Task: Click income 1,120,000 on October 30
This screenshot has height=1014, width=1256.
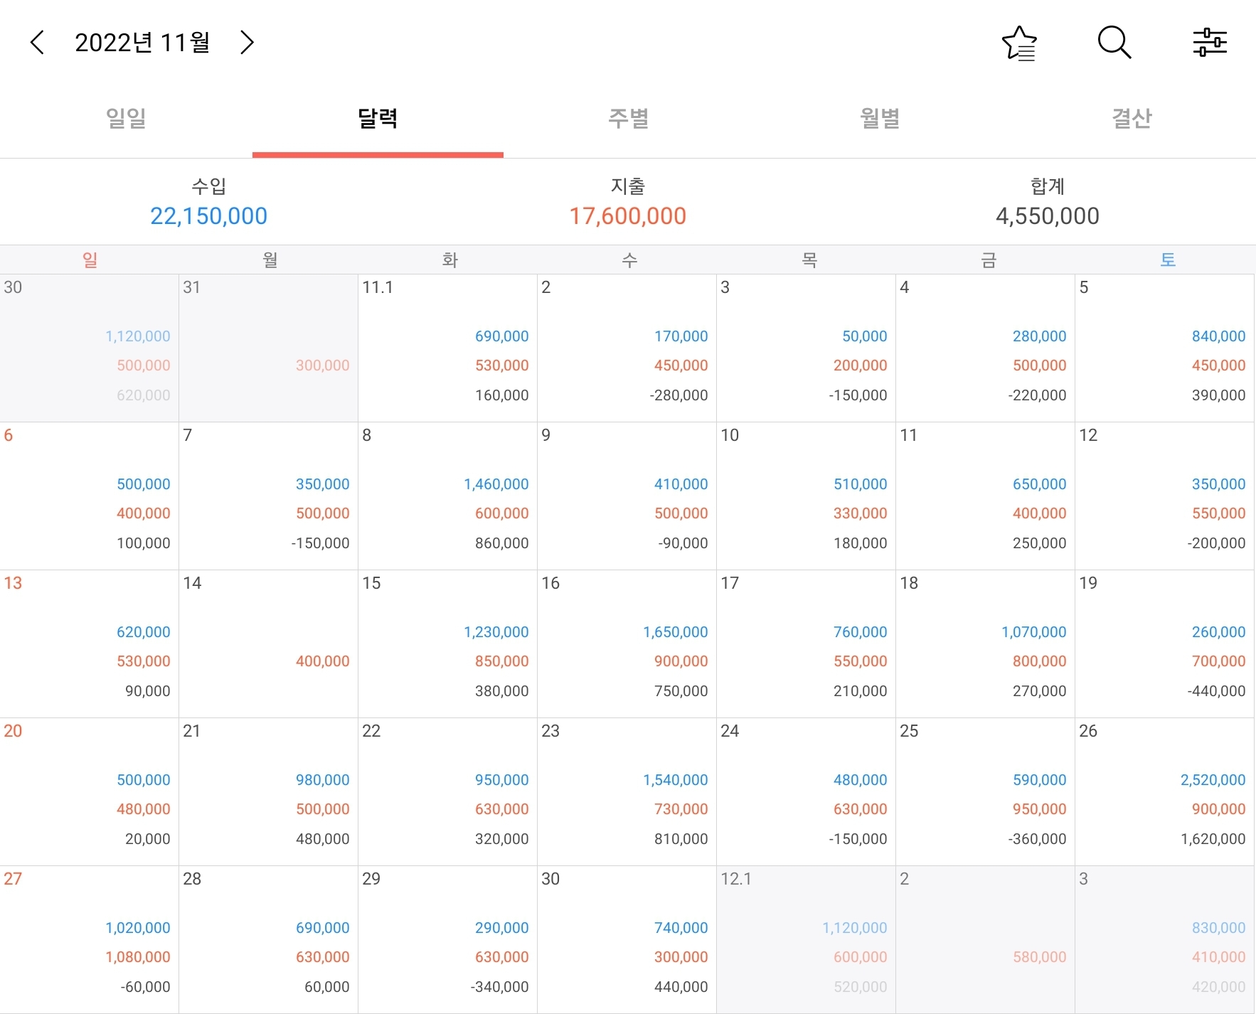Action: click(x=138, y=336)
